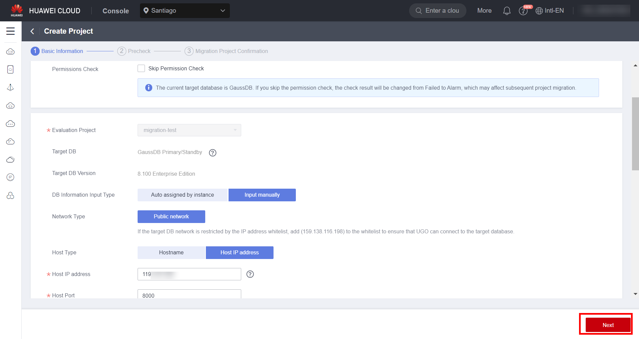Click the globe language icon
This screenshot has width=639, height=339.
539,11
